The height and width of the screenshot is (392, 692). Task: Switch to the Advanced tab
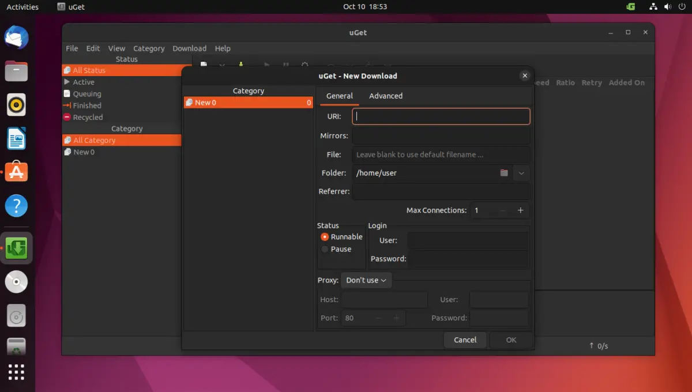[x=386, y=96]
